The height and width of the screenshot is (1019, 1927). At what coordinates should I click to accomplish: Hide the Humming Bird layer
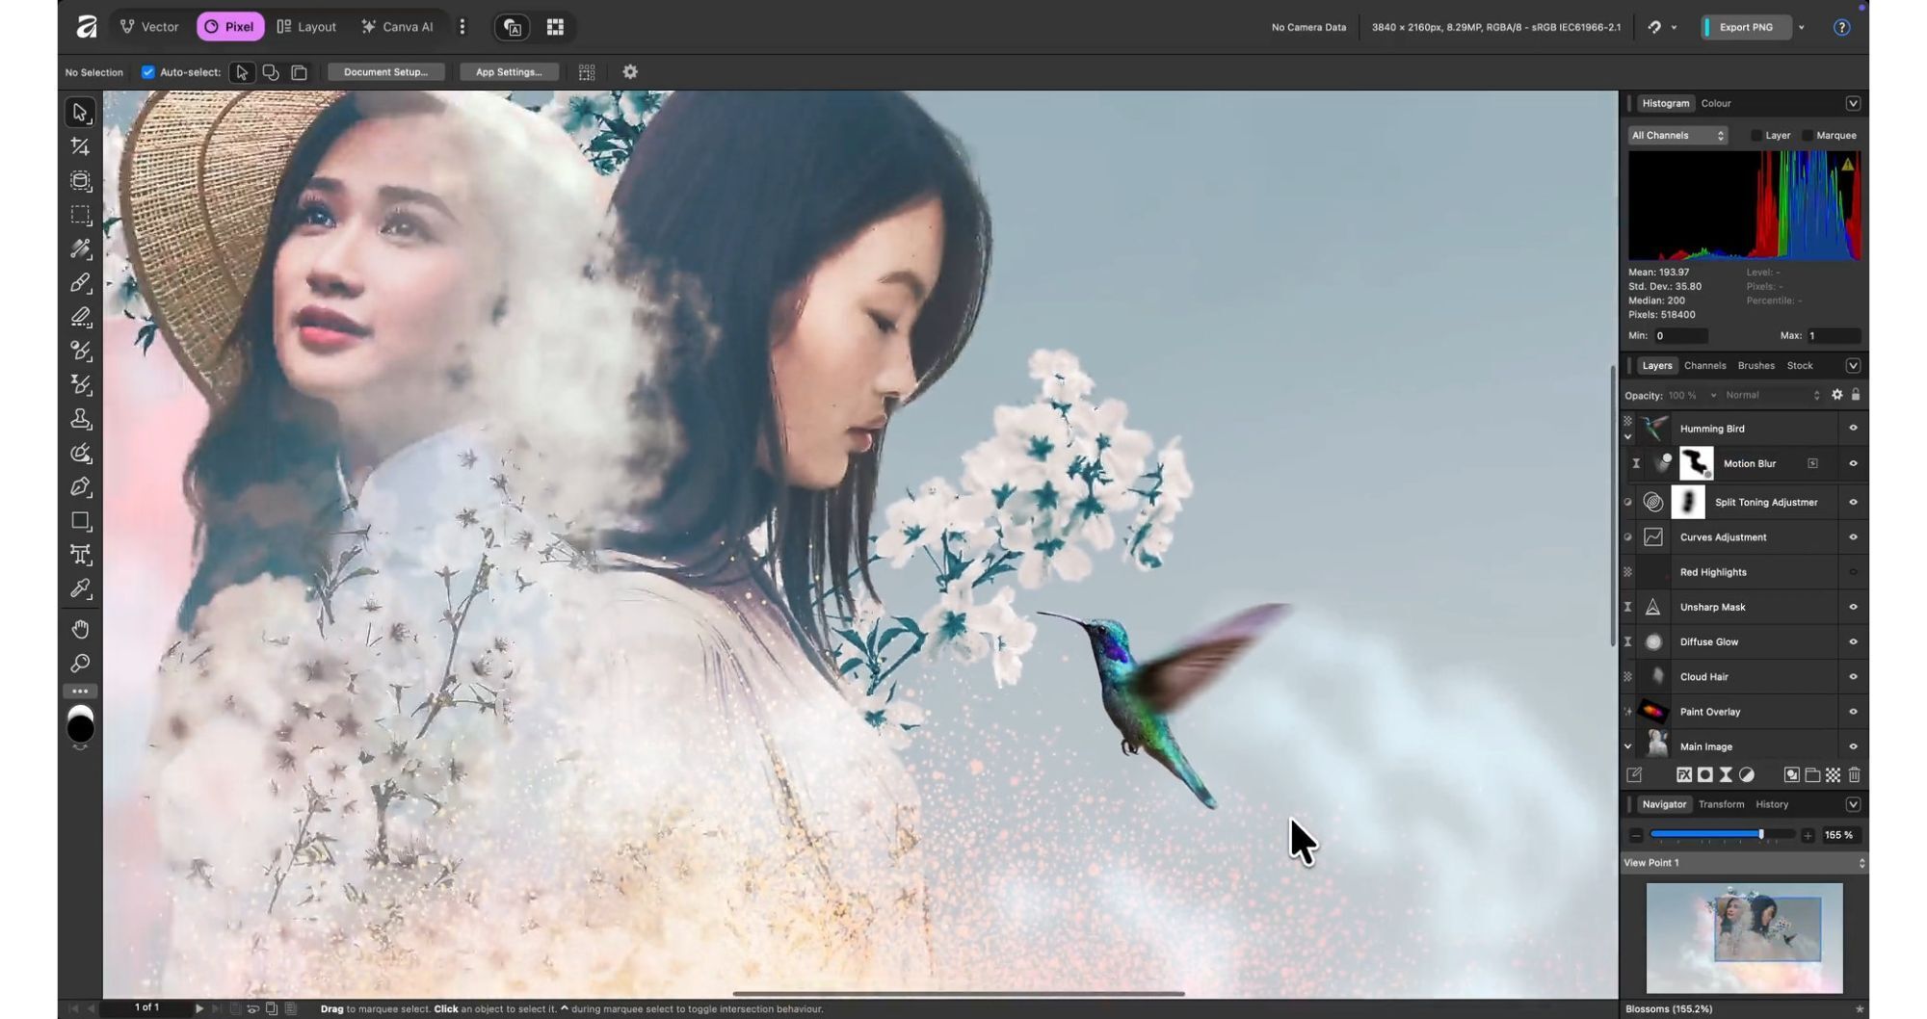1852,429
